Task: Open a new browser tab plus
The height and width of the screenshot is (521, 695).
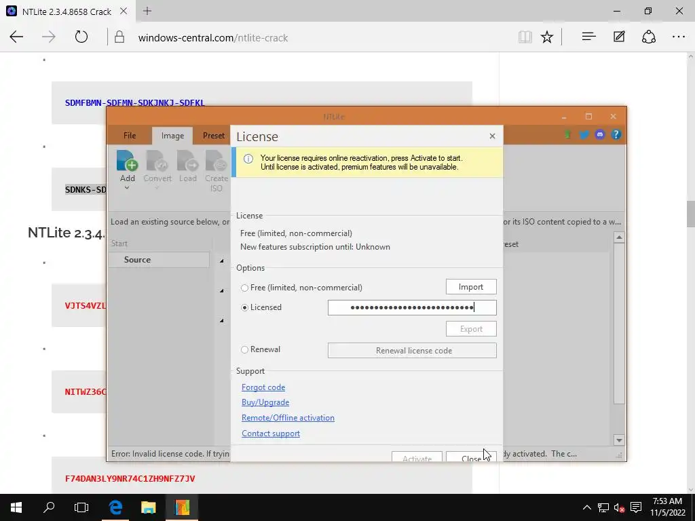Action: pos(147,11)
